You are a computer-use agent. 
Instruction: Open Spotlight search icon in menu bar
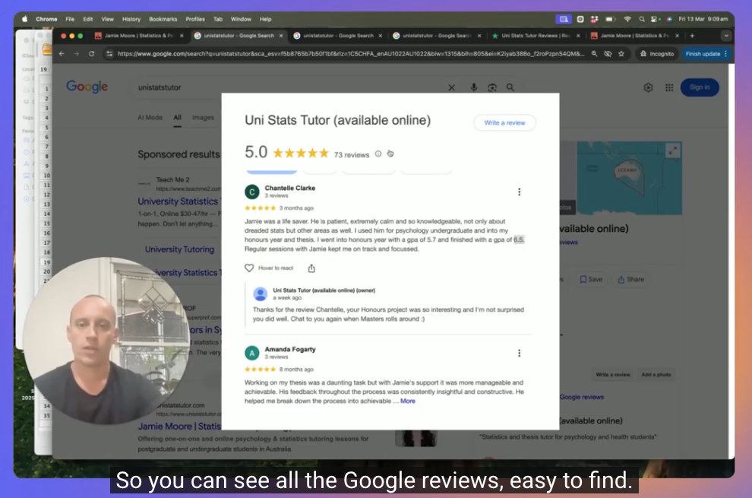(x=642, y=19)
